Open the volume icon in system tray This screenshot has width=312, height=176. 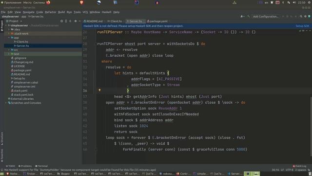tap(294, 2)
